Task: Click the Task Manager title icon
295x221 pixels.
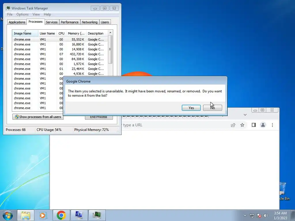Action: 8,8
